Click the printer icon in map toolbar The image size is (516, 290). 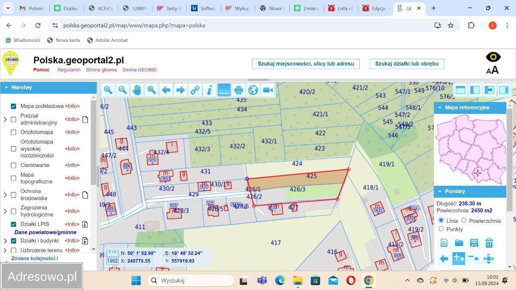pyautogui.click(x=238, y=90)
